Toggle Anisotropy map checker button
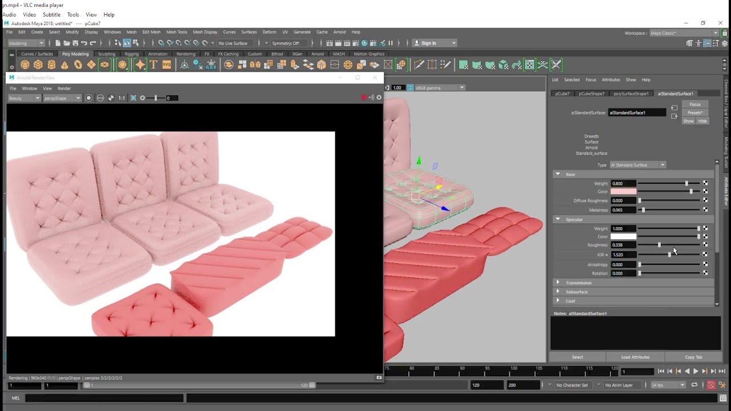This screenshot has height=411, width=731. coord(705,264)
